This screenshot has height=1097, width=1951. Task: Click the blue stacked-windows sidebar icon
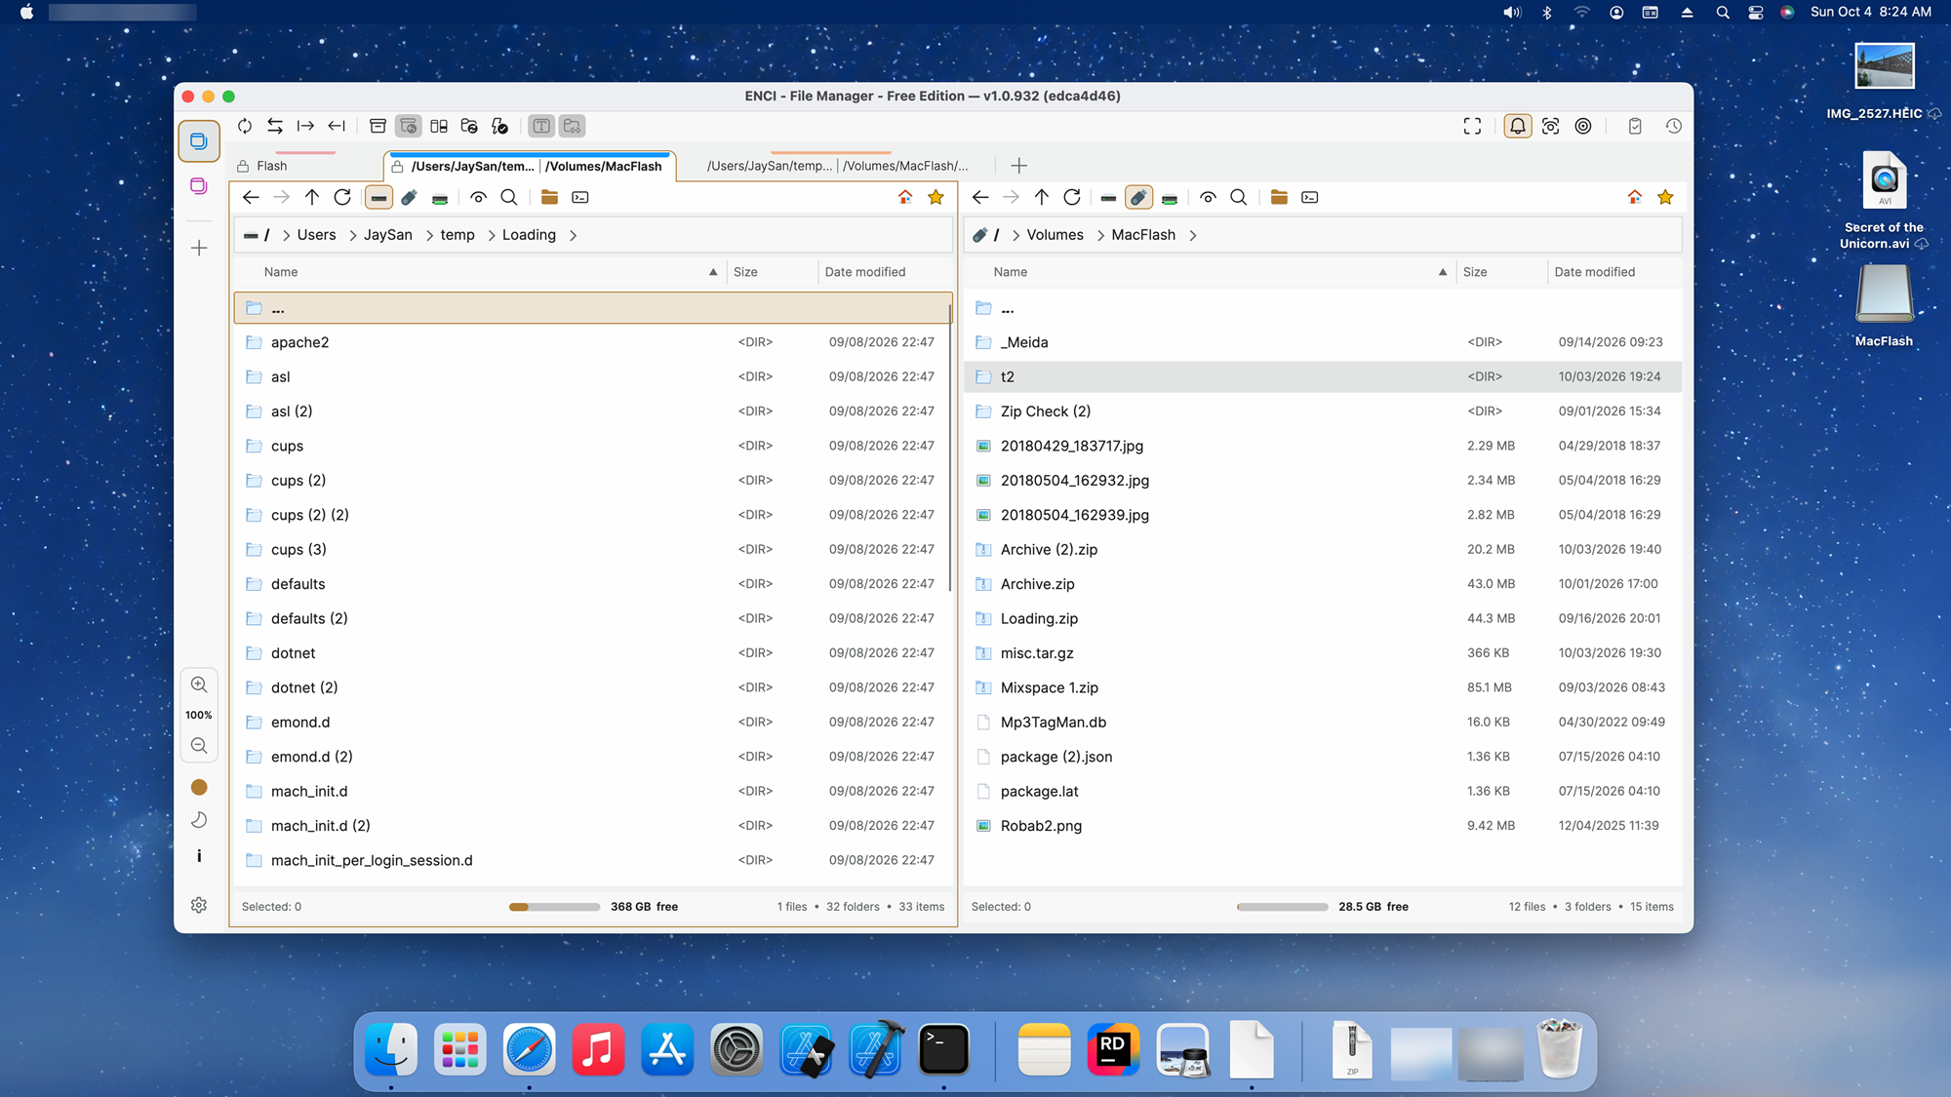(199, 141)
